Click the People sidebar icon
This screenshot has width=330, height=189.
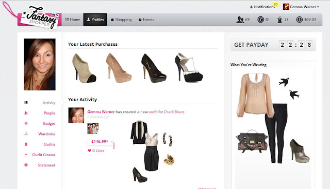coord(26,113)
